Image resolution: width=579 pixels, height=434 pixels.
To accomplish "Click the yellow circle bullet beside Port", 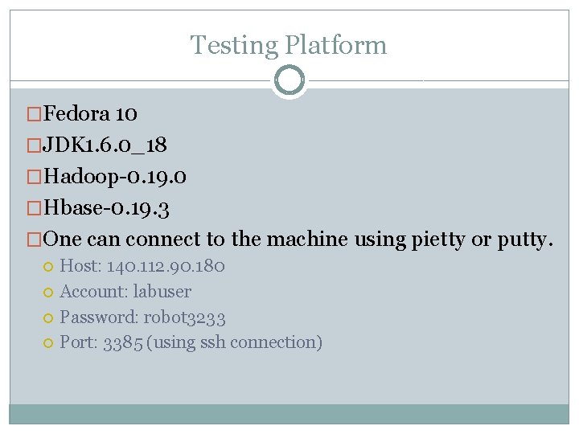I will click(x=48, y=343).
